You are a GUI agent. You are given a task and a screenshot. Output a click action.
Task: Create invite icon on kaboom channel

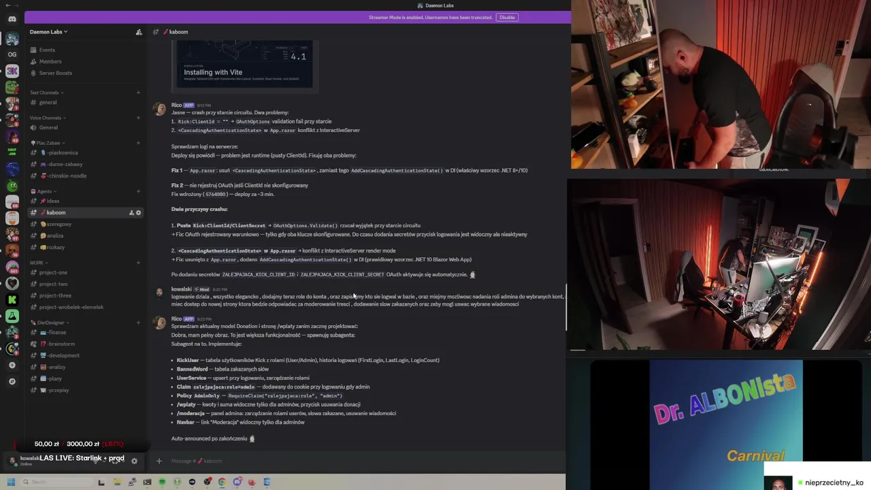(x=131, y=213)
